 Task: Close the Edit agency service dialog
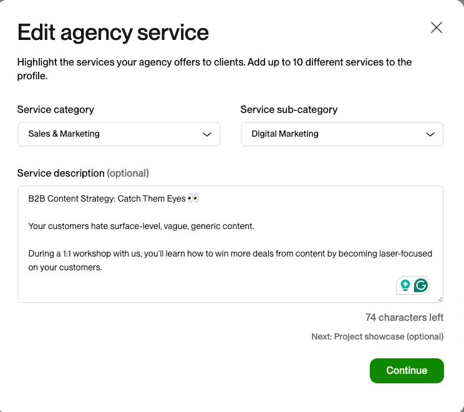point(436,27)
